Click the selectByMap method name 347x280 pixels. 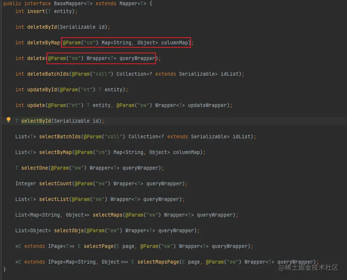click(x=55, y=152)
